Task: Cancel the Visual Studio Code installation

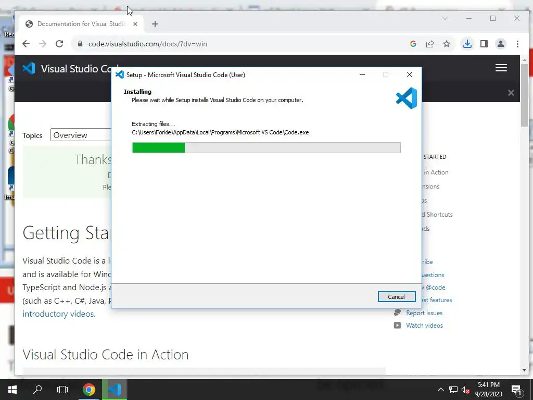Action: tap(396, 296)
